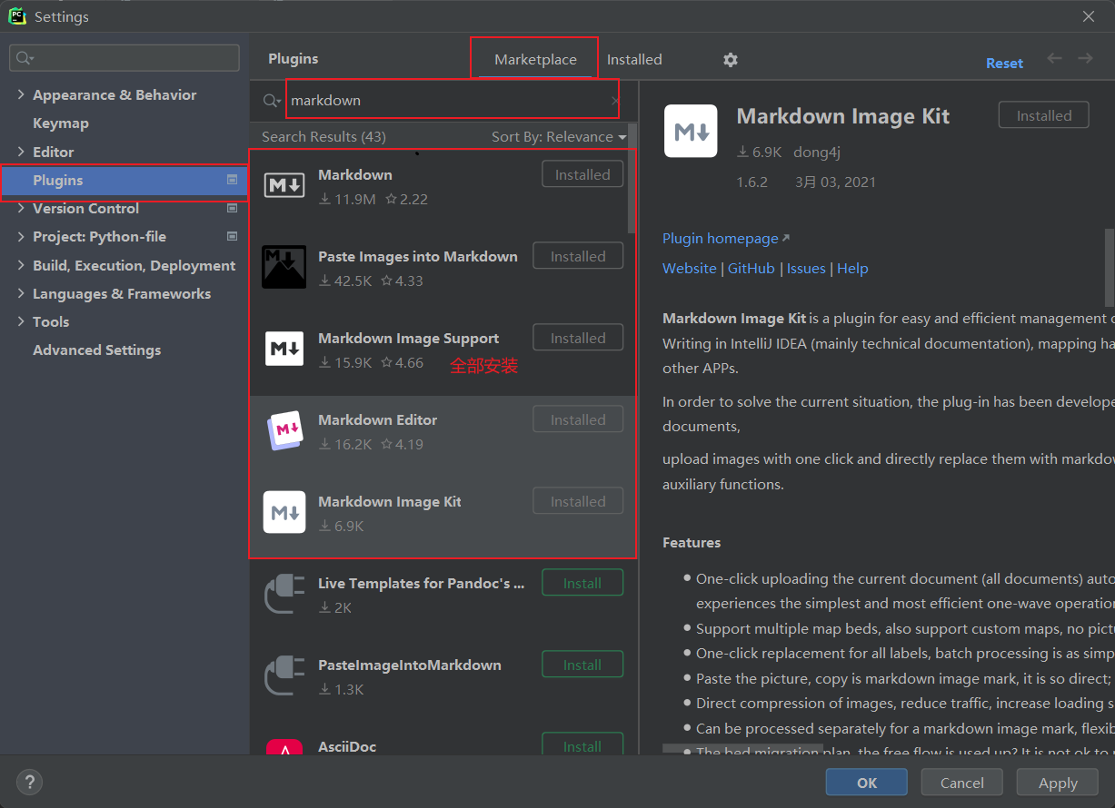Click the Paste Images into Markdown icon
This screenshot has height=808, width=1115.
[284, 267]
